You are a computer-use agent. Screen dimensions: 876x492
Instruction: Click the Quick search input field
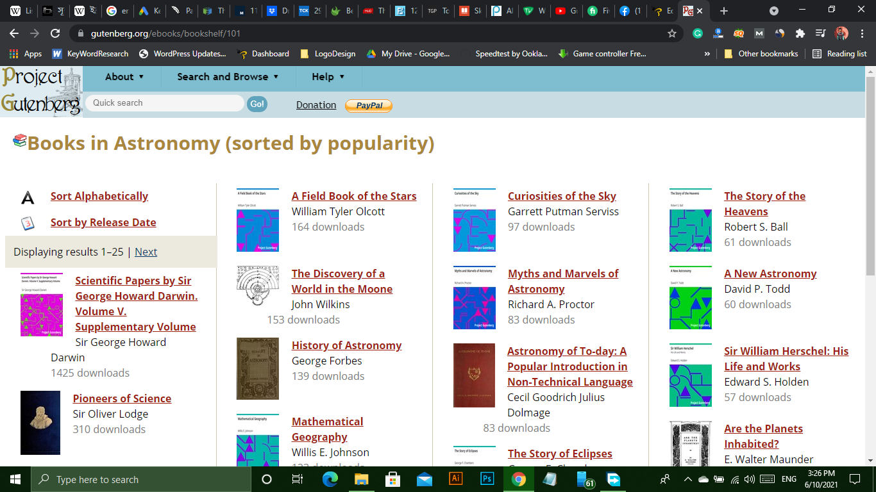pos(165,103)
